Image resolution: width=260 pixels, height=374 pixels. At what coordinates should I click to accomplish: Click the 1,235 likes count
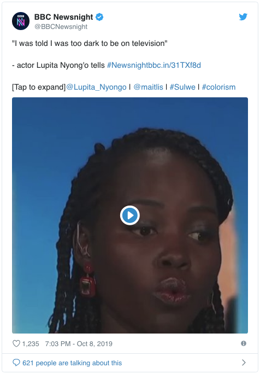click(x=31, y=344)
